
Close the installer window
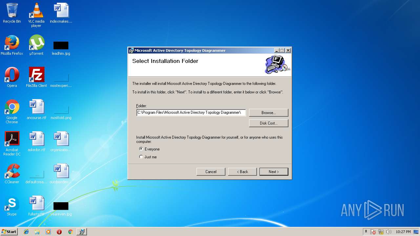click(288, 50)
